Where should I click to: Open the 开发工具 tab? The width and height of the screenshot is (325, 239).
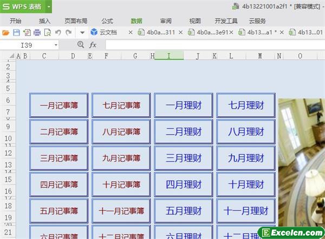coord(226,21)
